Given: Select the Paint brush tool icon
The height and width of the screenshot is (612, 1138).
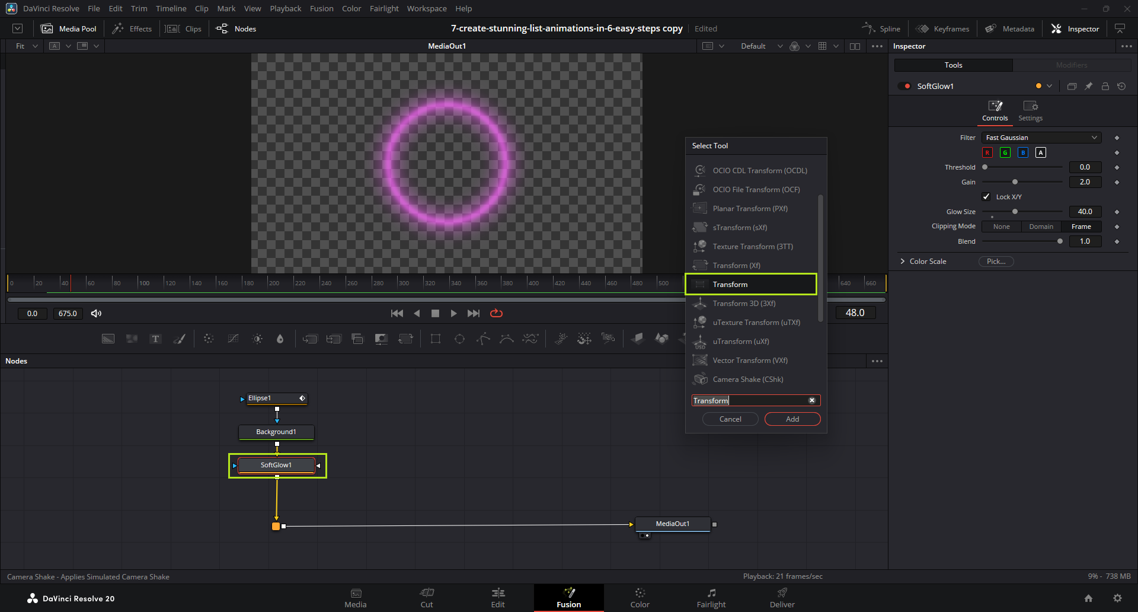Looking at the screenshot, I should (x=179, y=339).
